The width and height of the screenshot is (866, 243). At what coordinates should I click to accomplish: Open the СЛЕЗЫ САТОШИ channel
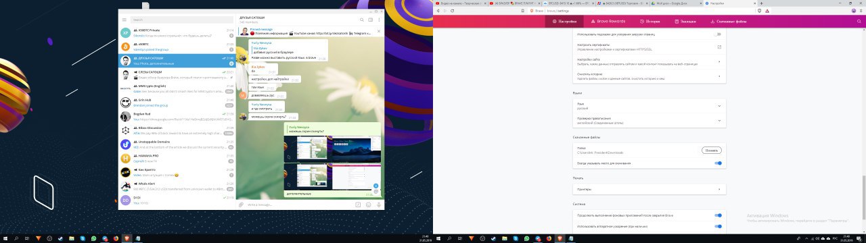[177, 74]
